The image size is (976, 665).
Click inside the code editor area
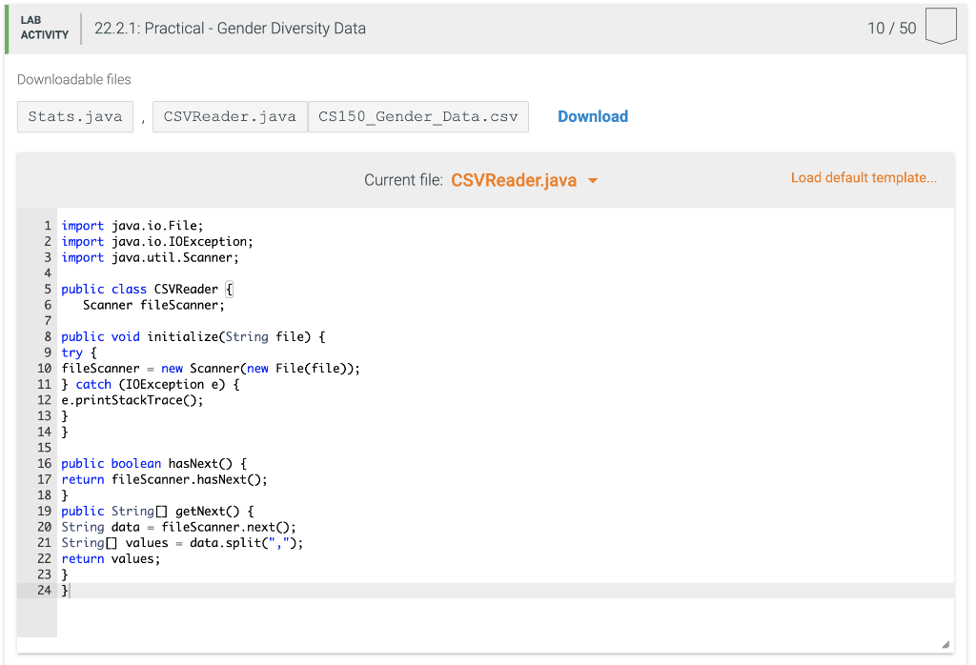coord(381,429)
